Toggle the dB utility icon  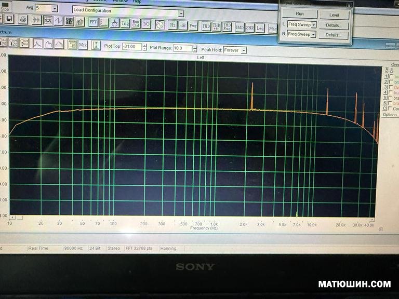tap(183, 25)
